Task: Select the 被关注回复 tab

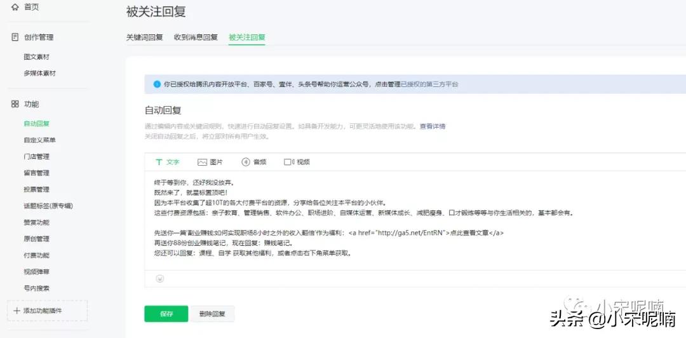Action: pyautogui.click(x=246, y=37)
